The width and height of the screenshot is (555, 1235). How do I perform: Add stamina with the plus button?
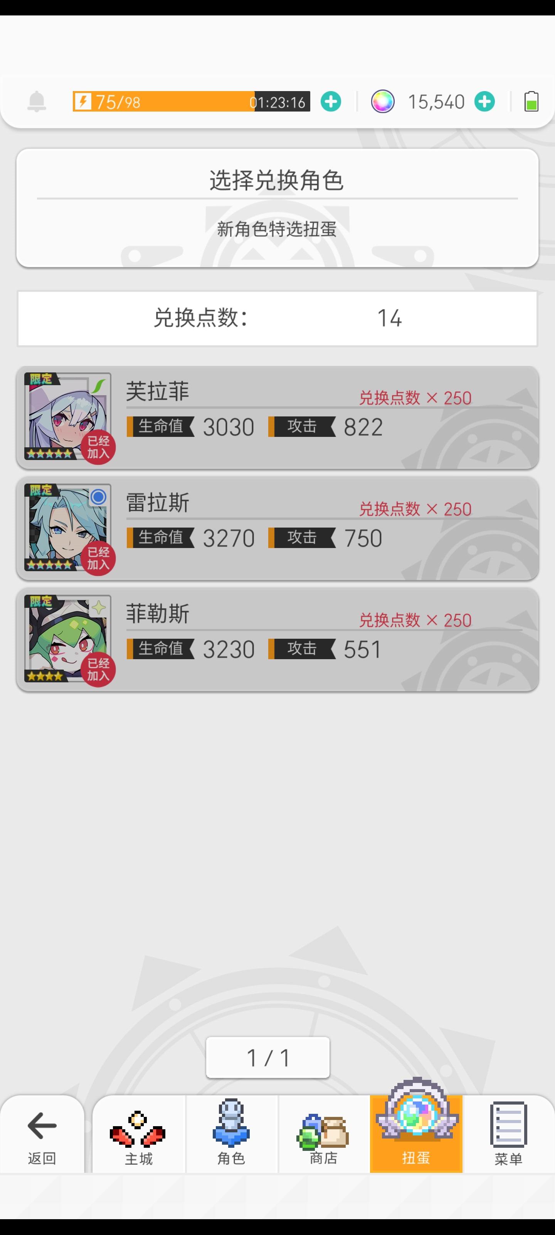[330, 102]
